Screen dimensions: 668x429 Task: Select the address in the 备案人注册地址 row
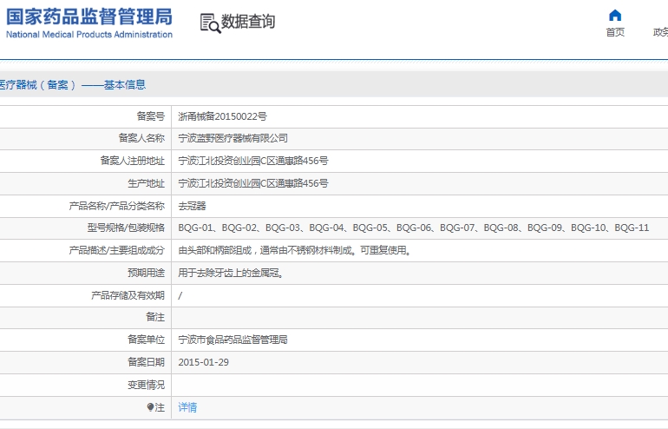click(253, 161)
